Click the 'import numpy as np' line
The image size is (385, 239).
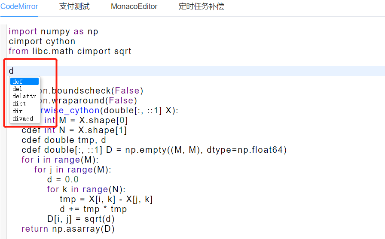coord(54,32)
